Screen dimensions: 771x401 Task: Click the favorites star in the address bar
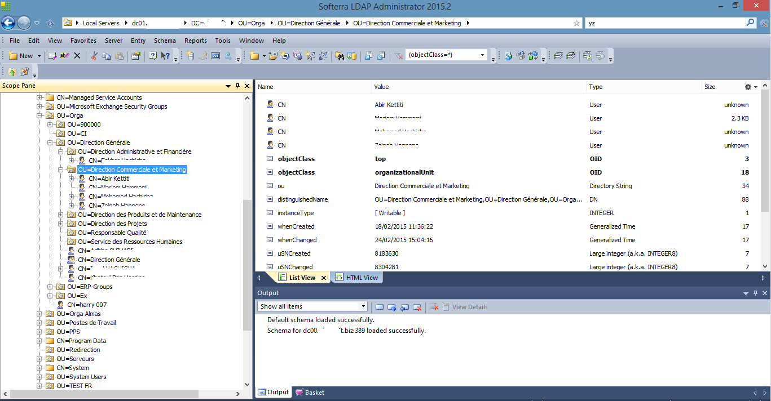tap(576, 23)
